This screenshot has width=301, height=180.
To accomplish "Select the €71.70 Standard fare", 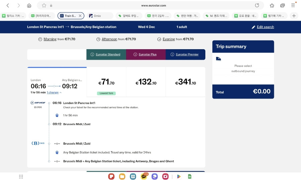I will 106,82.
